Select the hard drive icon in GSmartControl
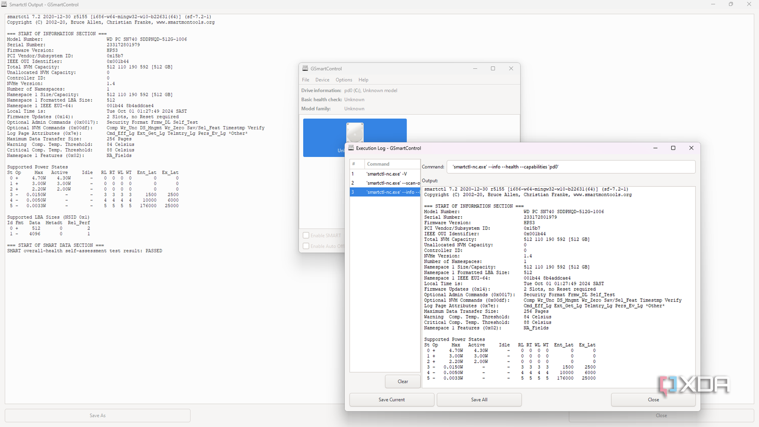This screenshot has height=427, width=759. (x=355, y=133)
